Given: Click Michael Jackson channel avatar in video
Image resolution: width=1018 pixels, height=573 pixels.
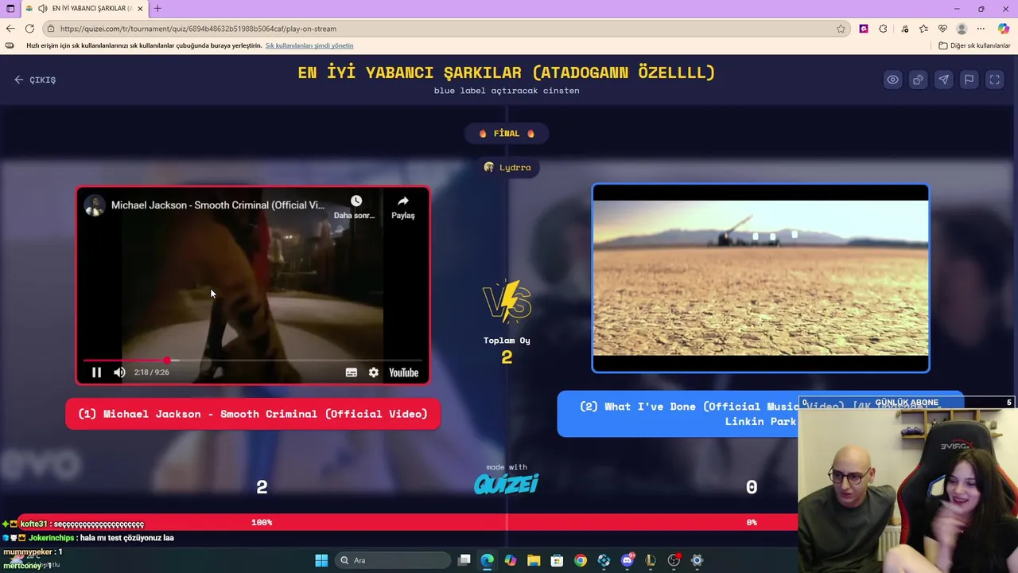Looking at the screenshot, I should [95, 205].
